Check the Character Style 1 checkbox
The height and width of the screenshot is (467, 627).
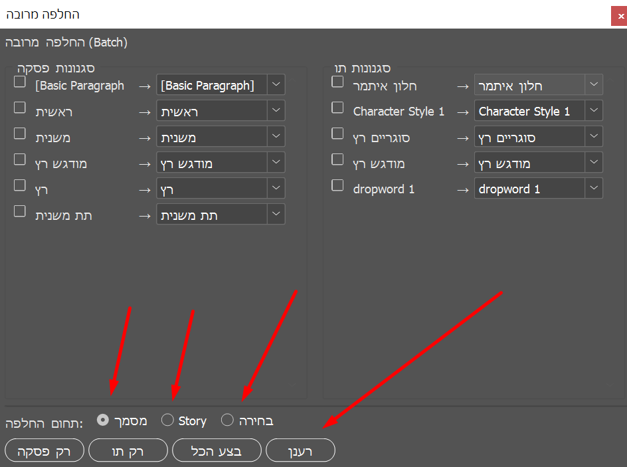338,108
